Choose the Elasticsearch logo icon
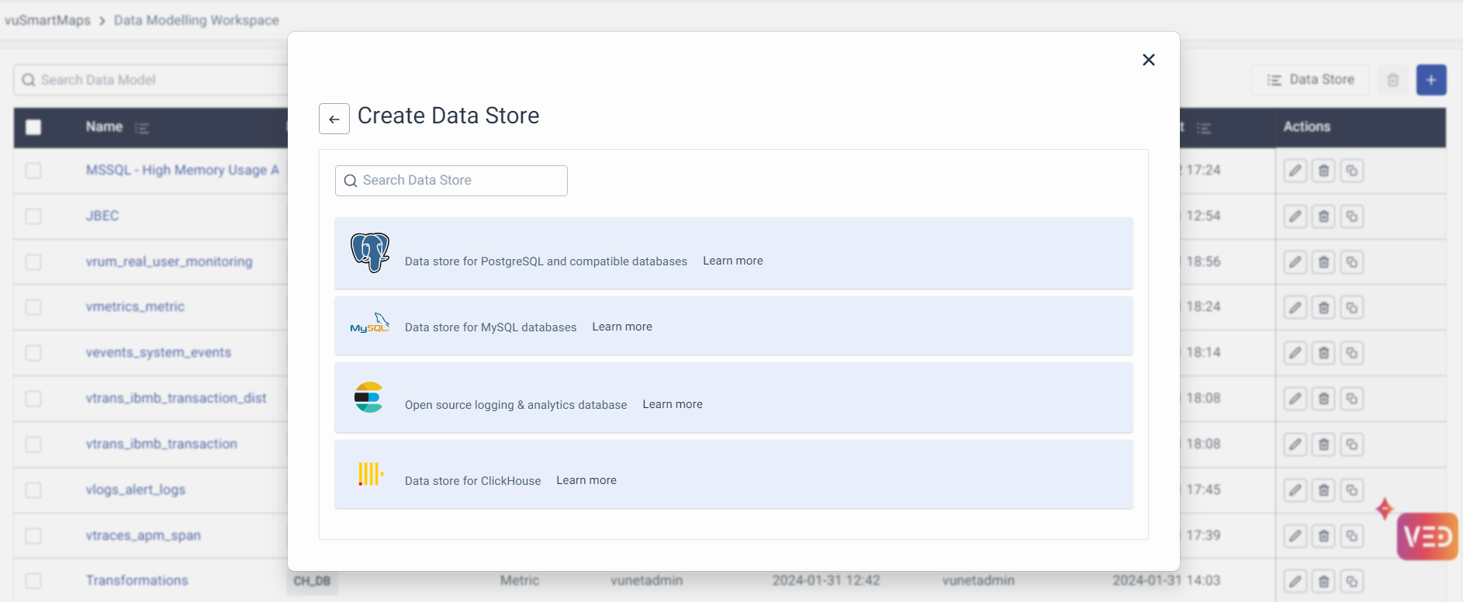 point(368,397)
